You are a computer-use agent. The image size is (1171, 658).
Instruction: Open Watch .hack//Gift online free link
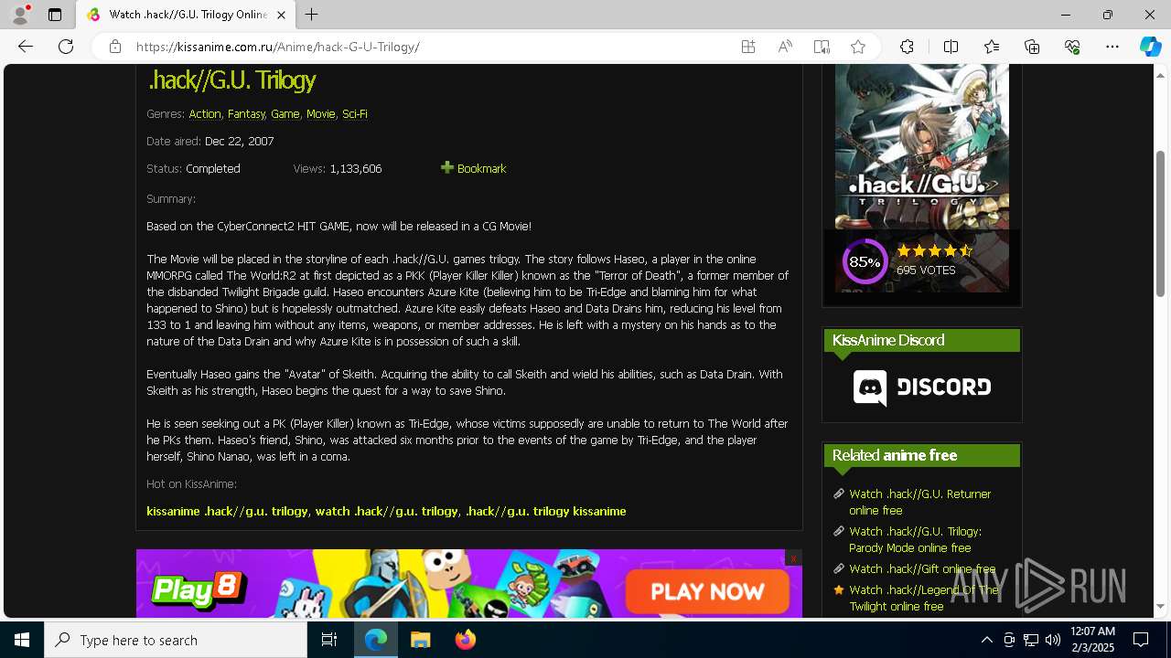coord(922,568)
